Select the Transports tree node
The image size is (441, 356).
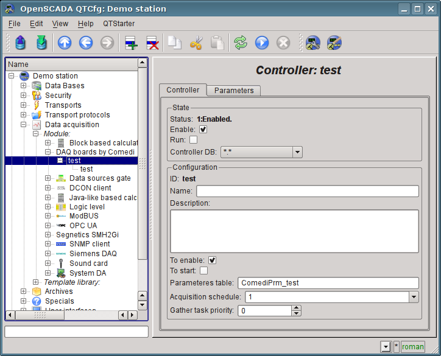pos(63,105)
